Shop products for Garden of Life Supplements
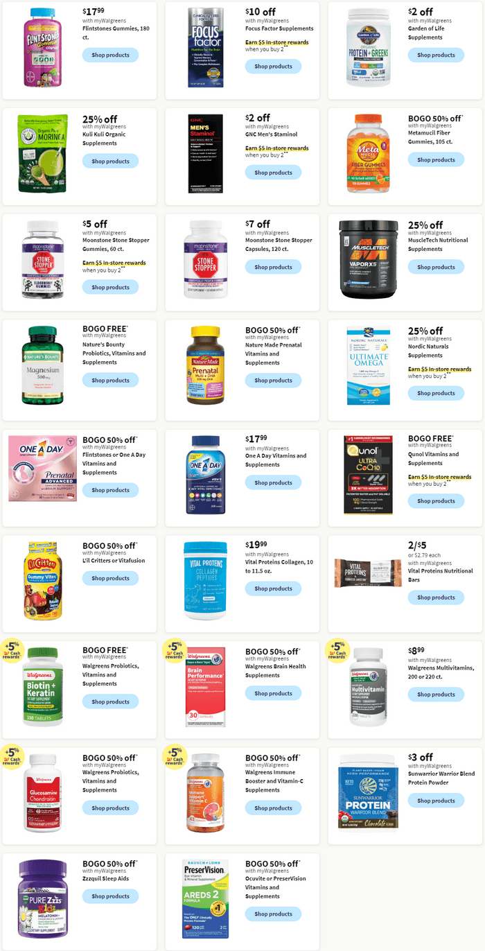Image resolution: width=485 pixels, height=951 pixels. pos(436,55)
